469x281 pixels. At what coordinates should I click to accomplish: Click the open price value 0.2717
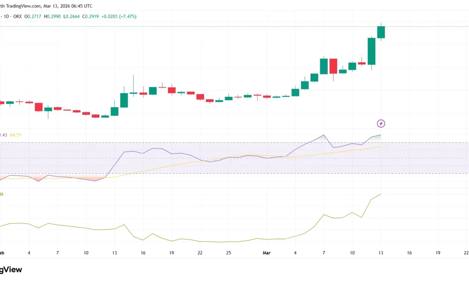pos(35,15)
